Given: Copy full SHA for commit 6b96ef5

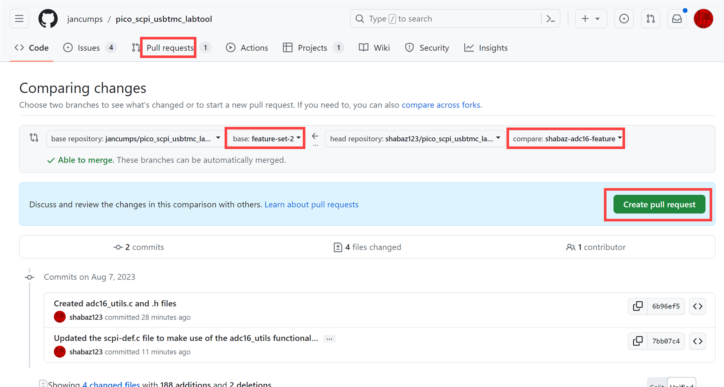Looking at the screenshot, I should (x=638, y=306).
